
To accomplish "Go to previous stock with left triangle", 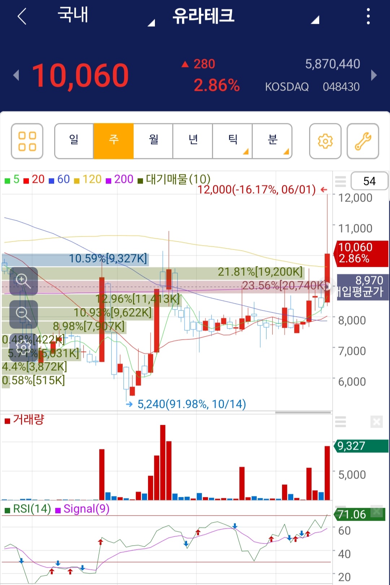I will click(x=16, y=75).
